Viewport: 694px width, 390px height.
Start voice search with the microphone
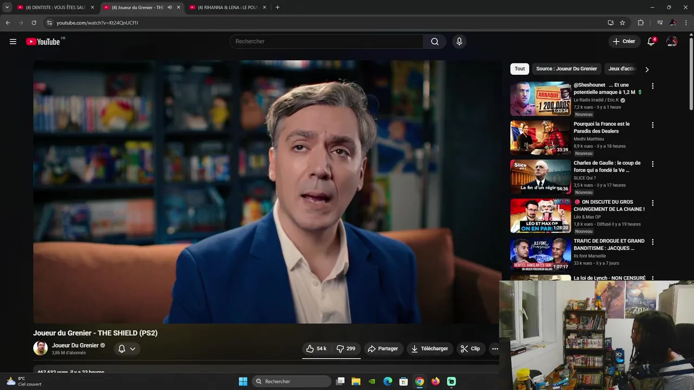tap(459, 42)
